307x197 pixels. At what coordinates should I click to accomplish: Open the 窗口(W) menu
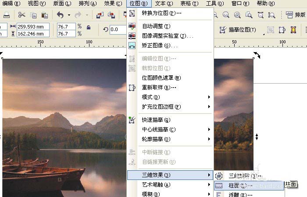[240, 4]
